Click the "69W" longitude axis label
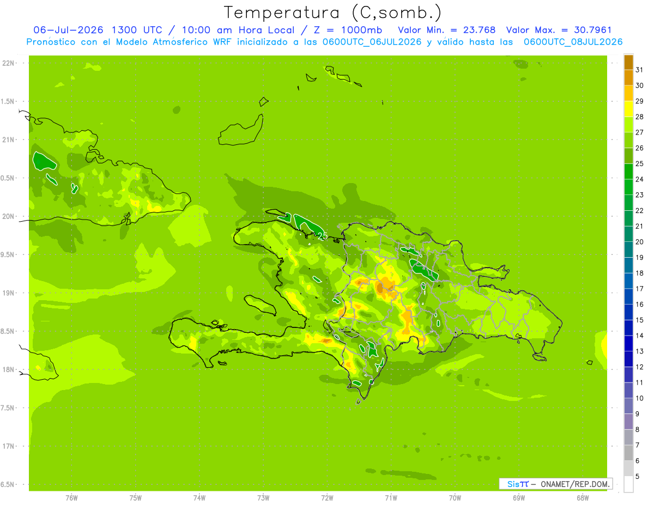654x505 pixels. coord(519,497)
